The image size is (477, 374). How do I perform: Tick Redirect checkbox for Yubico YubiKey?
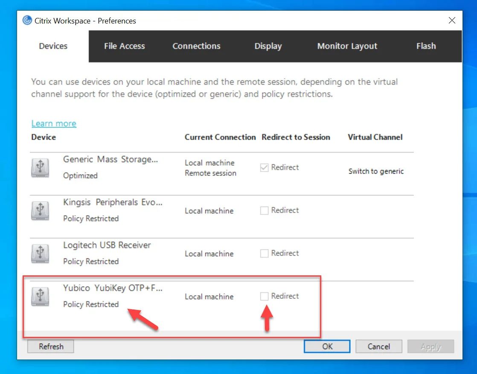pyautogui.click(x=264, y=296)
